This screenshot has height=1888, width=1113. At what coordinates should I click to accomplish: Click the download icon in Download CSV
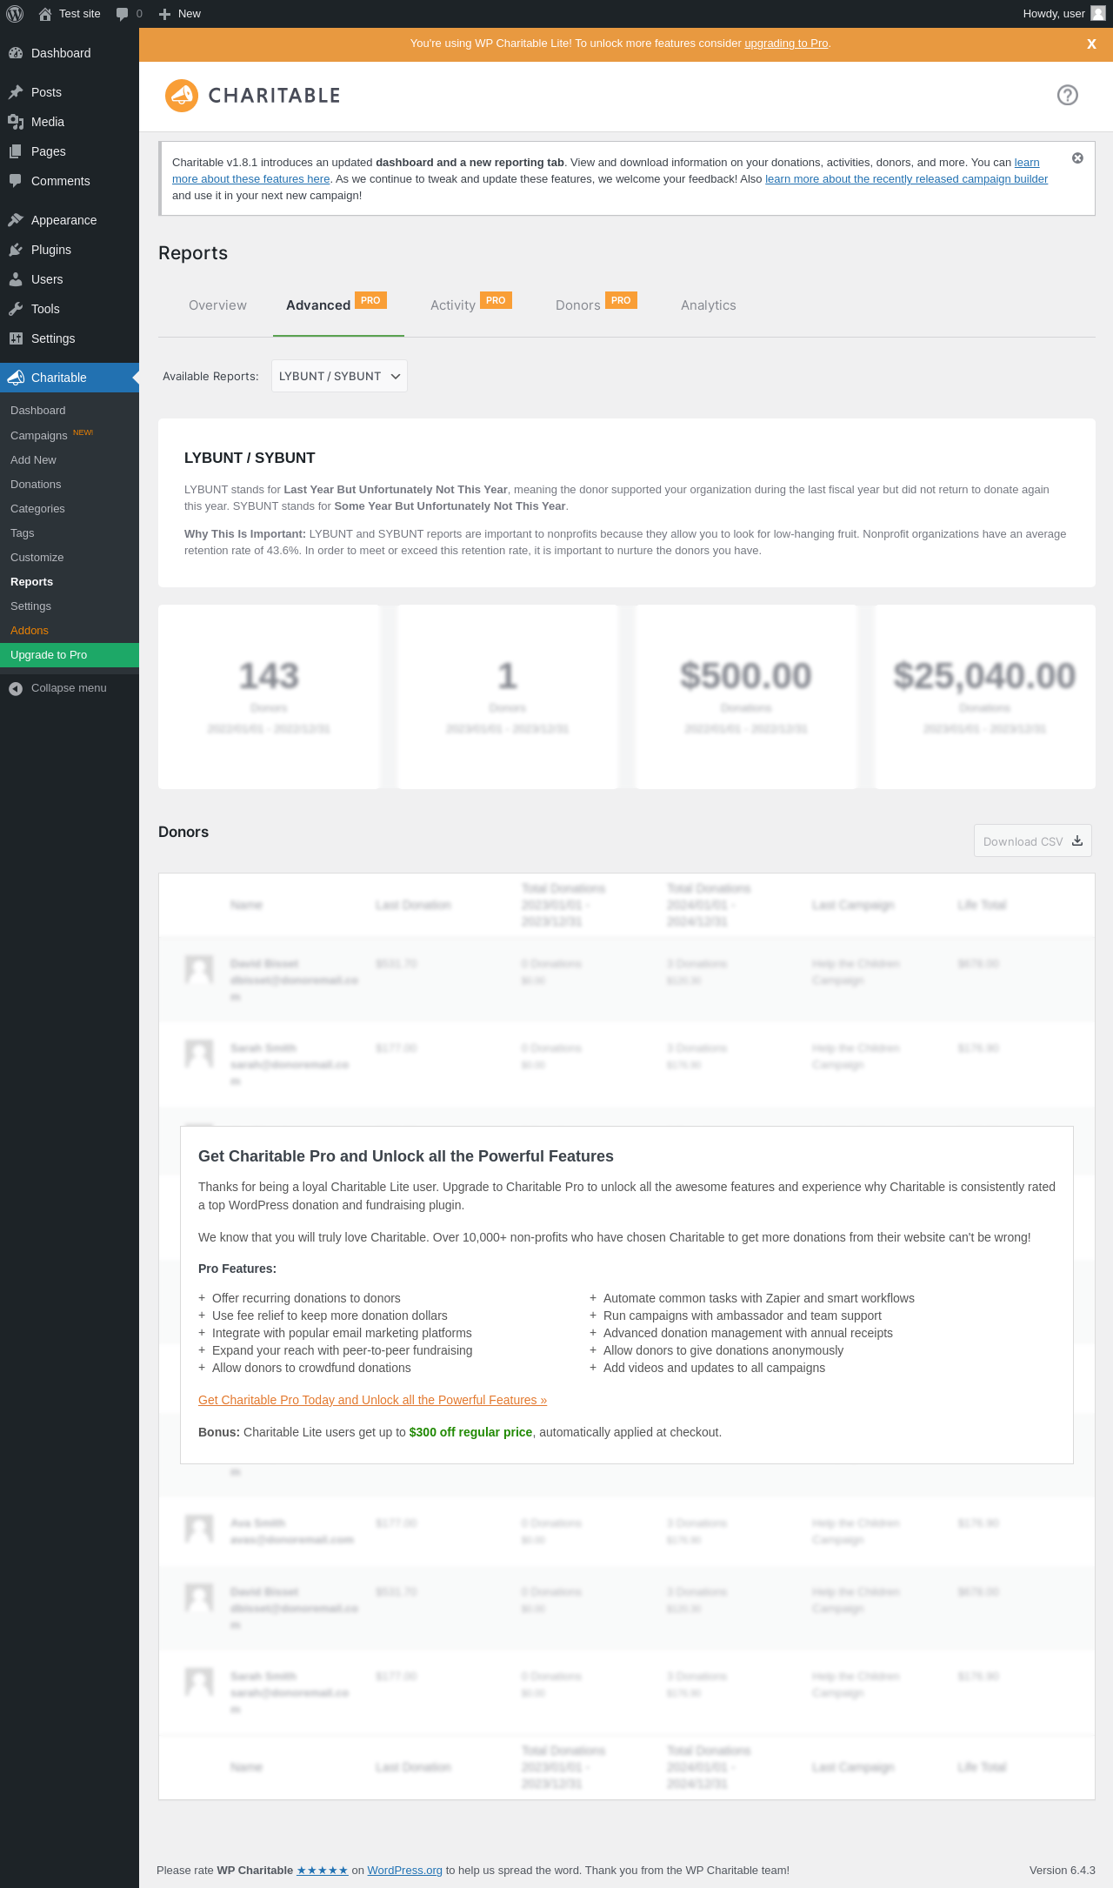pos(1077,840)
